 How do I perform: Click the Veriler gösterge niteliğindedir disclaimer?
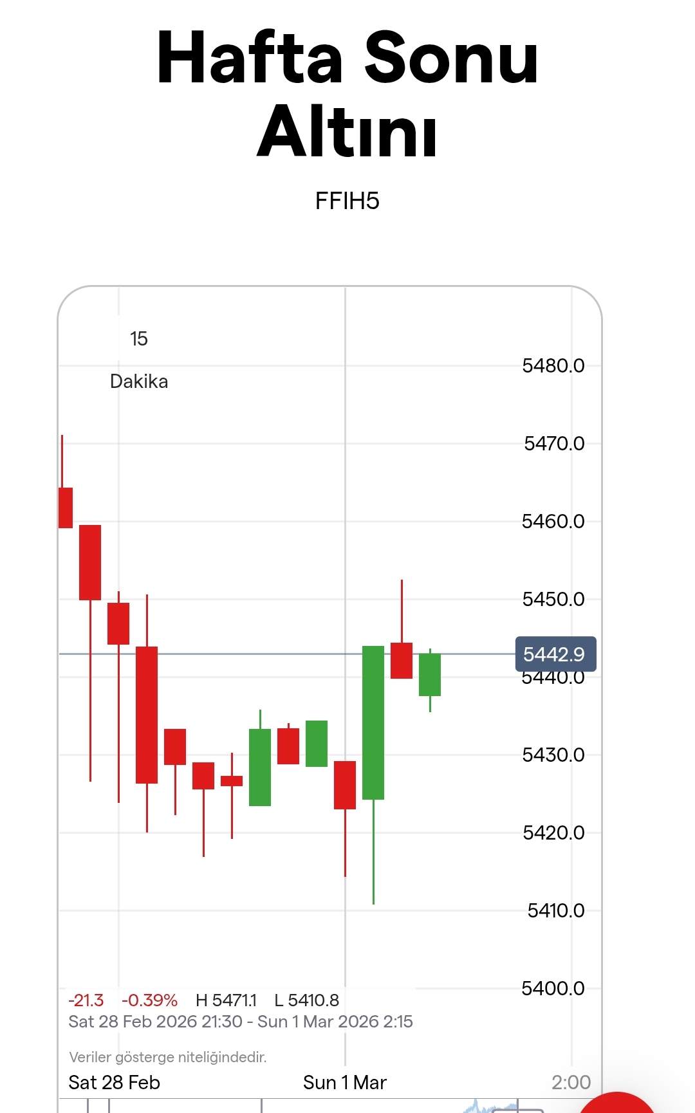[x=168, y=1057]
